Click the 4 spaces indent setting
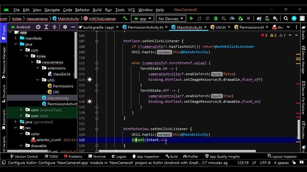The image size is (307, 172). tap(281, 162)
